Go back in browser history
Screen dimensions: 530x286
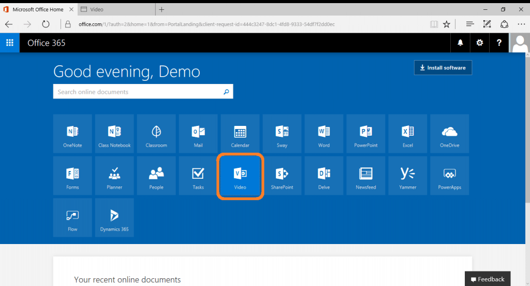point(9,24)
